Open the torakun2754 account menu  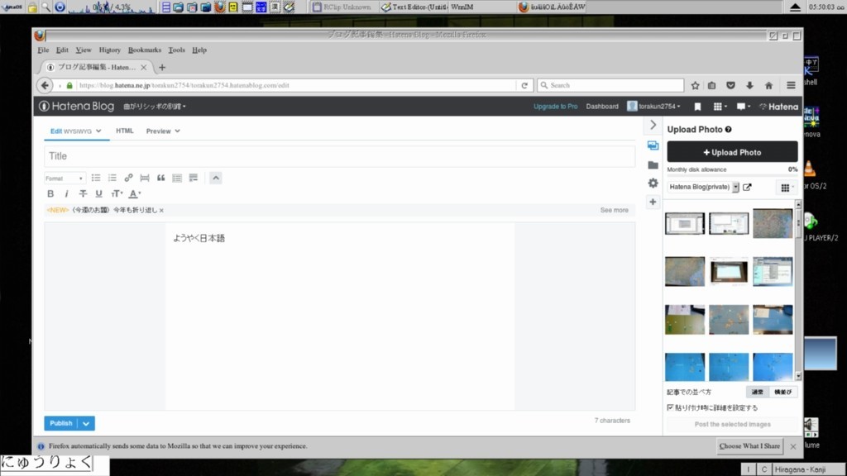[x=653, y=107]
